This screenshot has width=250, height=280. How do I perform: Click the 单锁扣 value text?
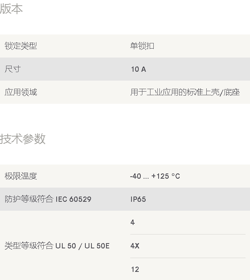[142, 46]
